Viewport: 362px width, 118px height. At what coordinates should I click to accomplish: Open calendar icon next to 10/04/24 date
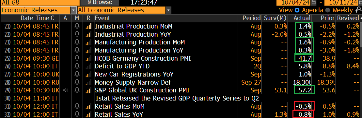[313, 3]
